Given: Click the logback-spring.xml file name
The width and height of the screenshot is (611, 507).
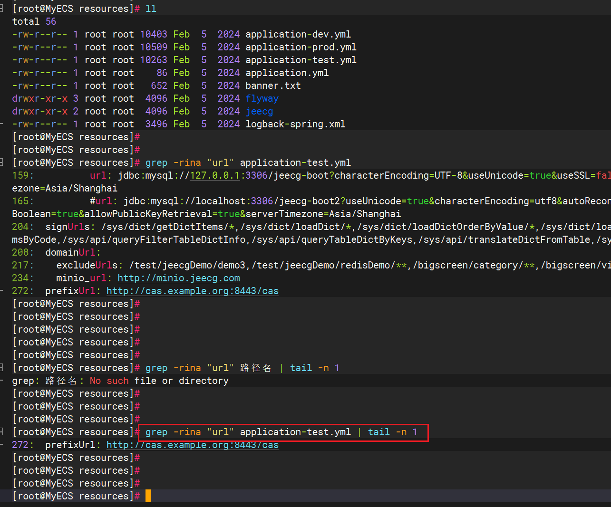Looking at the screenshot, I should [x=295, y=124].
